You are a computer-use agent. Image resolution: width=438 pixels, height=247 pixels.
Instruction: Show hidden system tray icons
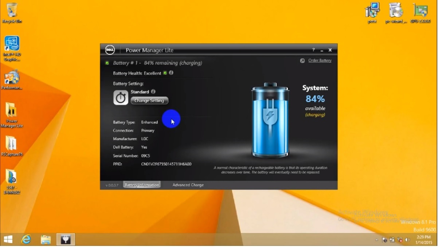click(376, 240)
